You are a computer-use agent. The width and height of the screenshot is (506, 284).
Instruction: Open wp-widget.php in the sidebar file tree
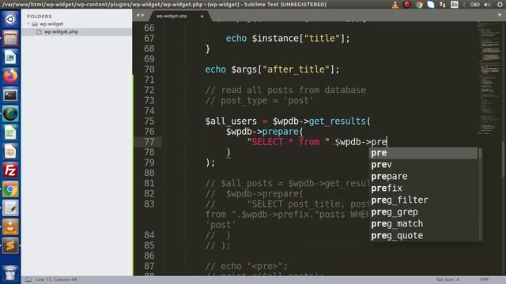click(61, 32)
